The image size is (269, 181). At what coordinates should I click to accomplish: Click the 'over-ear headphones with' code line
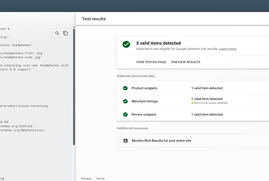click(x=34, y=65)
